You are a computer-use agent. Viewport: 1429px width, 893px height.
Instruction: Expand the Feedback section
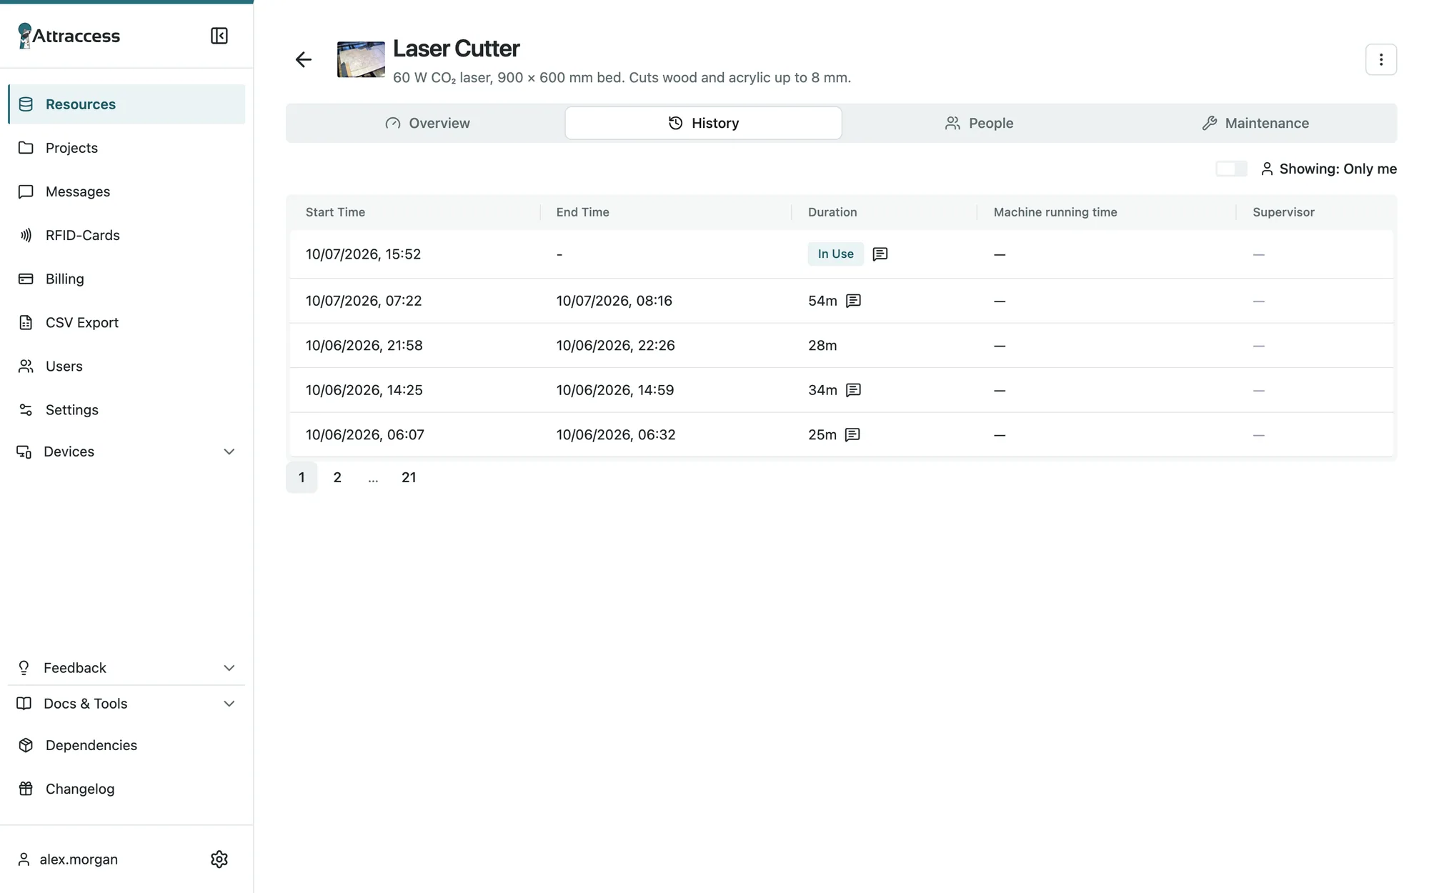[x=126, y=668]
